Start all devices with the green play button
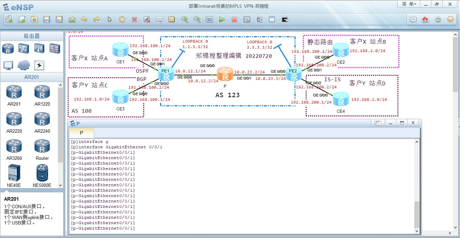This screenshot has width=460, height=238. click(222, 20)
